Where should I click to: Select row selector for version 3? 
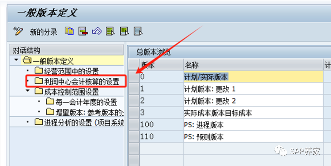pos(134,112)
